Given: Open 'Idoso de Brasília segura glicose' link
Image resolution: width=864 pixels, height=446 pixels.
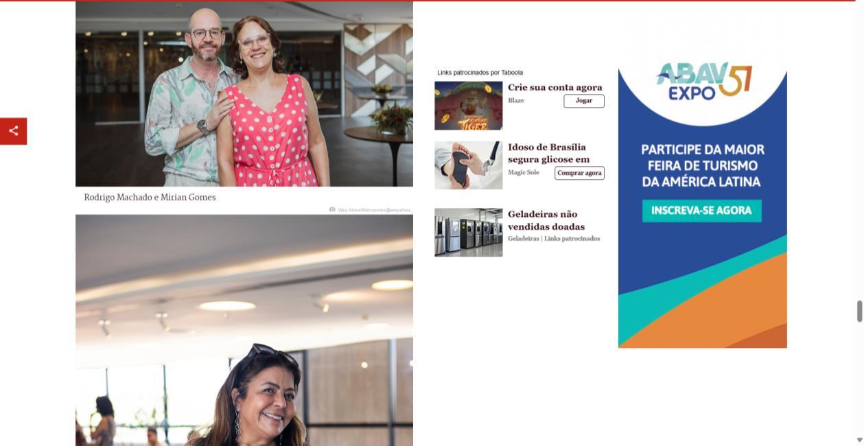Looking at the screenshot, I should point(548,153).
